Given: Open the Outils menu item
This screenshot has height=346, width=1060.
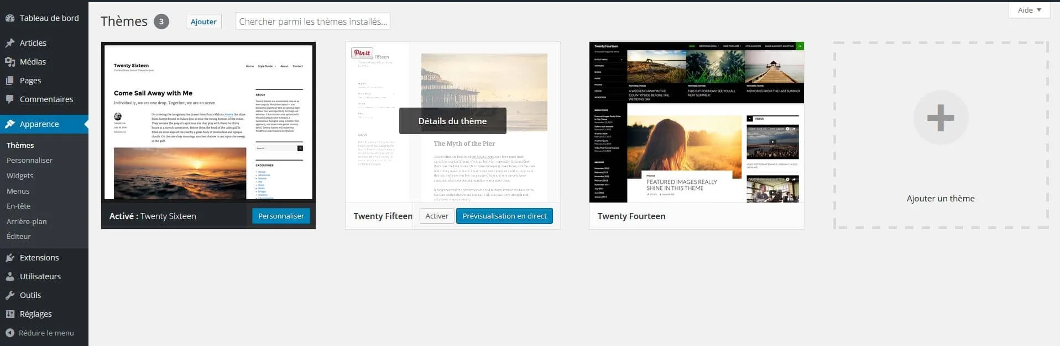Looking at the screenshot, I should 44,295.
